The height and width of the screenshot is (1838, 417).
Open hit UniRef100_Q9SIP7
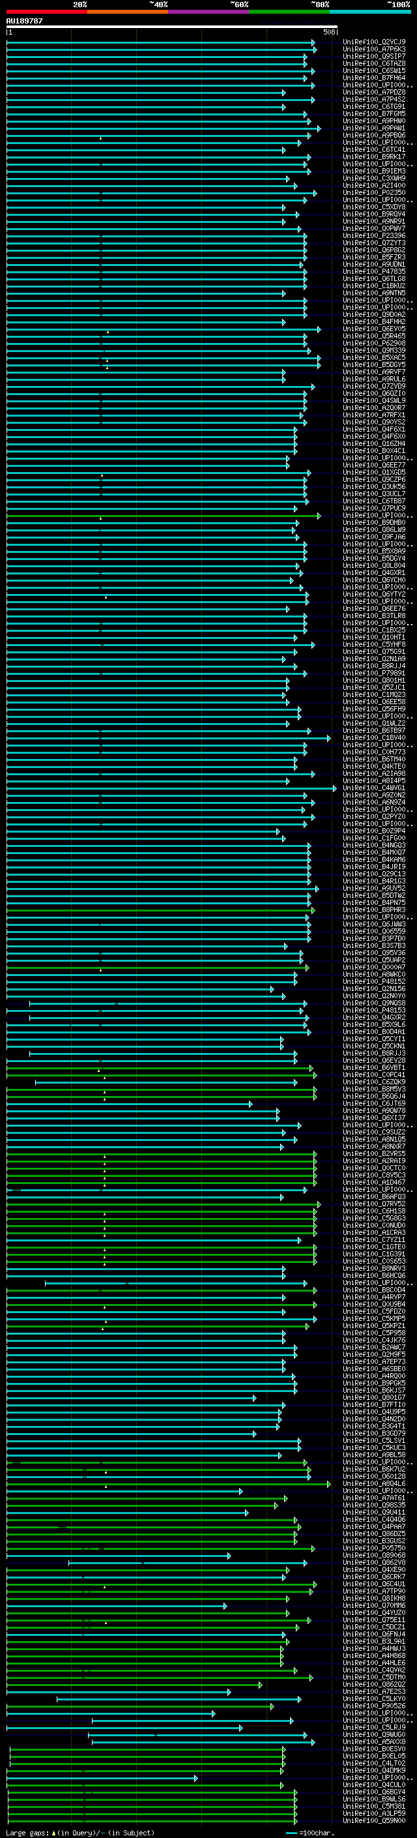[374, 56]
